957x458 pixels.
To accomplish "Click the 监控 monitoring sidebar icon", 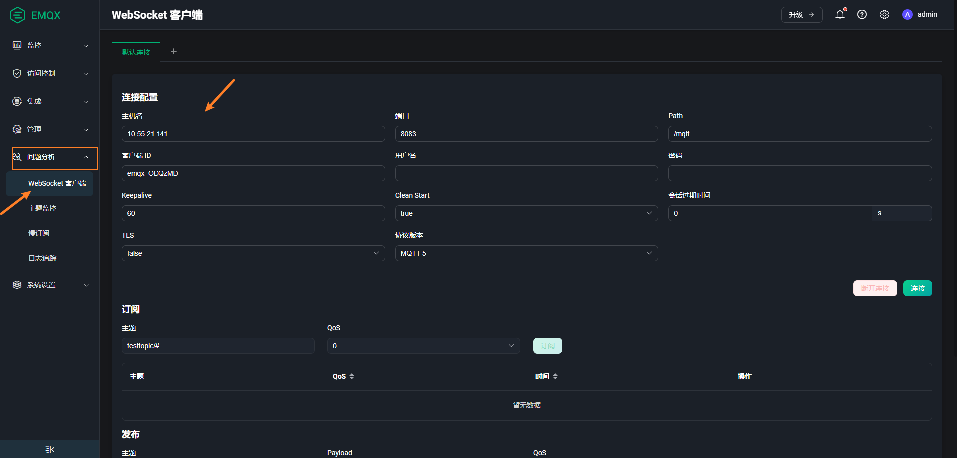I will [x=17, y=45].
